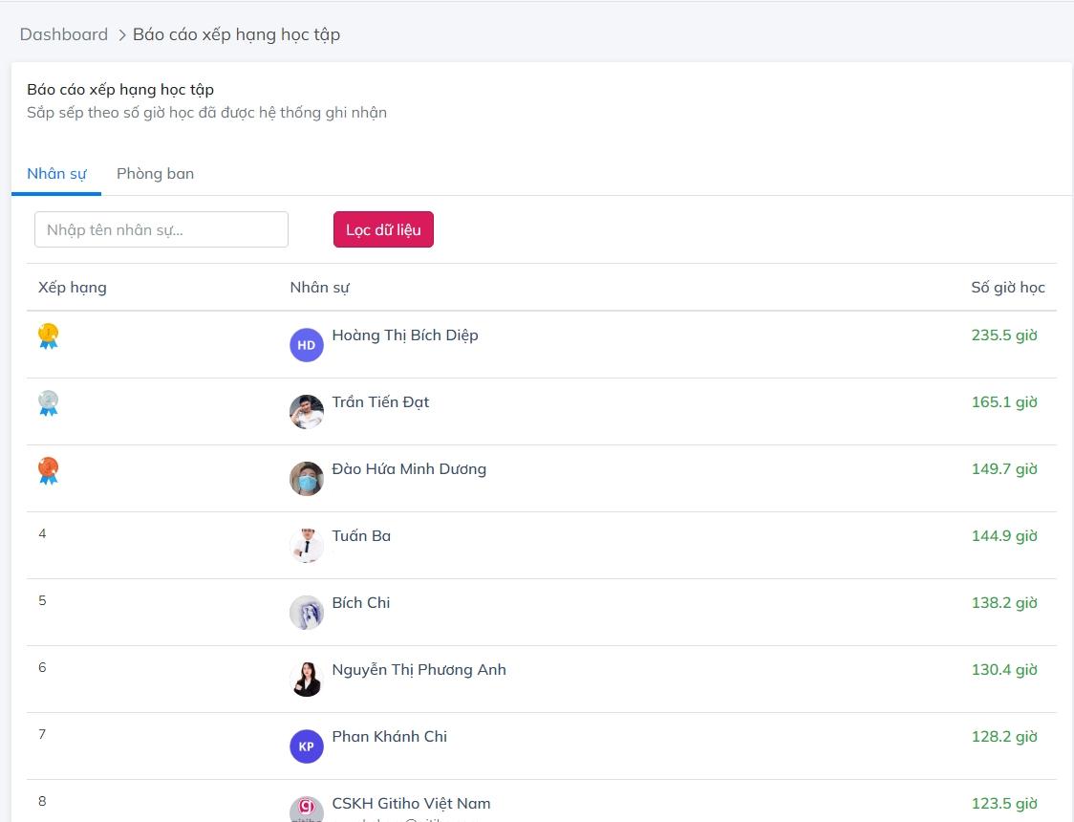
Task: Click the Số giờ học column header
Action: point(1007,288)
